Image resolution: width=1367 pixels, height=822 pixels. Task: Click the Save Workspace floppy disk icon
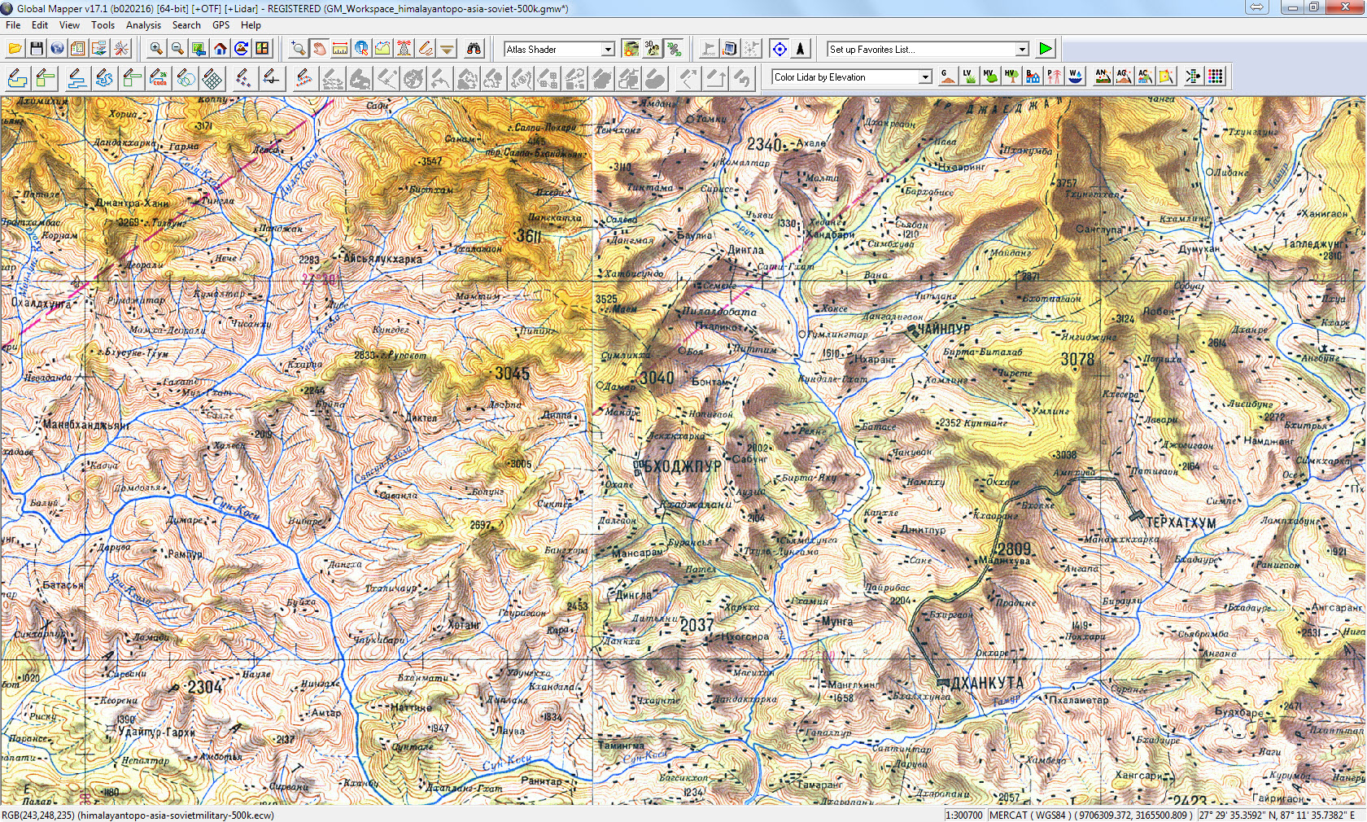(x=36, y=50)
